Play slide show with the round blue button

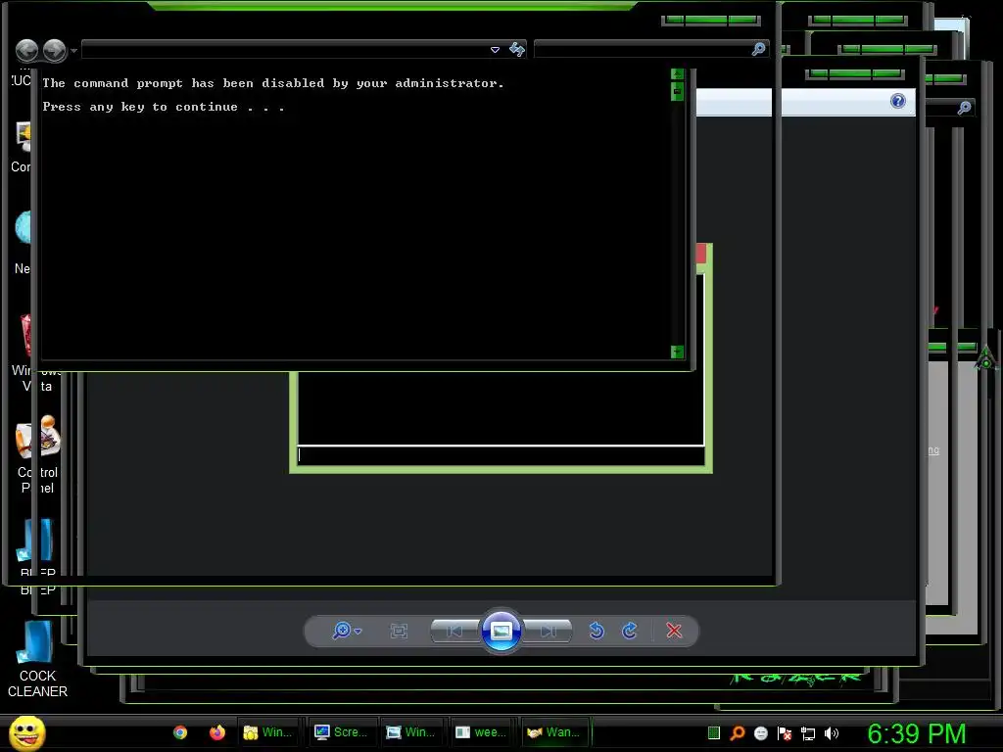pyautogui.click(x=501, y=631)
